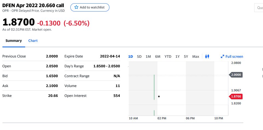The height and width of the screenshot is (130, 263).
Task: Switch chart range to 1M
Action: tap(148, 57)
